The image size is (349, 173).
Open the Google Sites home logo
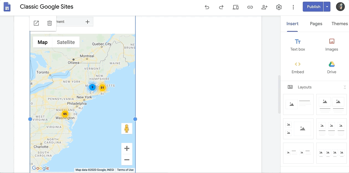pos(7,7)
